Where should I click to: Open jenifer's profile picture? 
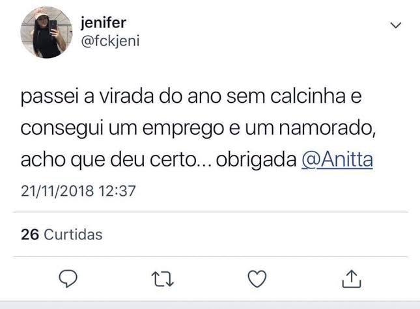pos(46,32)
